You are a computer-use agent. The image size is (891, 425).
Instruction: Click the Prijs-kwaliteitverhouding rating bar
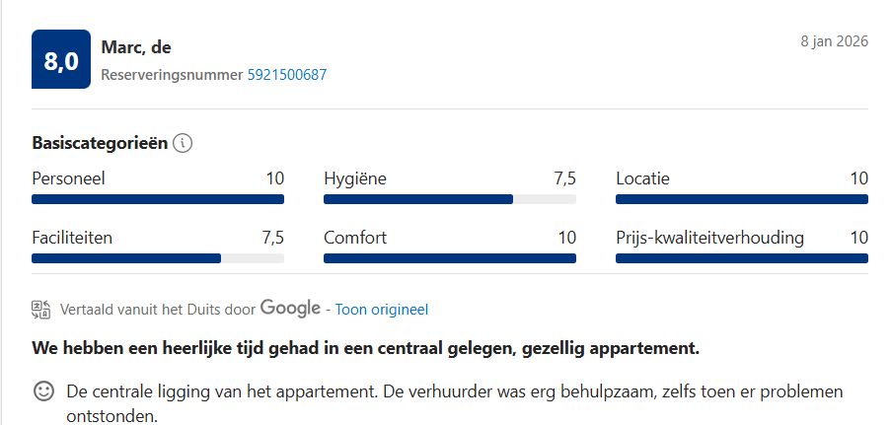click(x=742, y=258)
